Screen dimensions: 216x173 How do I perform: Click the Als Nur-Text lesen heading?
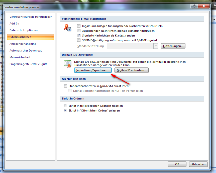point(74,79)
